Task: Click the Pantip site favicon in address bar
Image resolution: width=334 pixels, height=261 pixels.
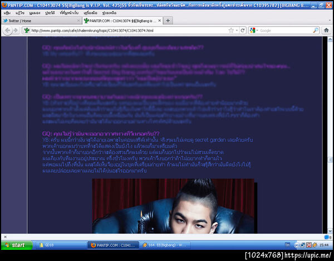Action: (27, 31)
